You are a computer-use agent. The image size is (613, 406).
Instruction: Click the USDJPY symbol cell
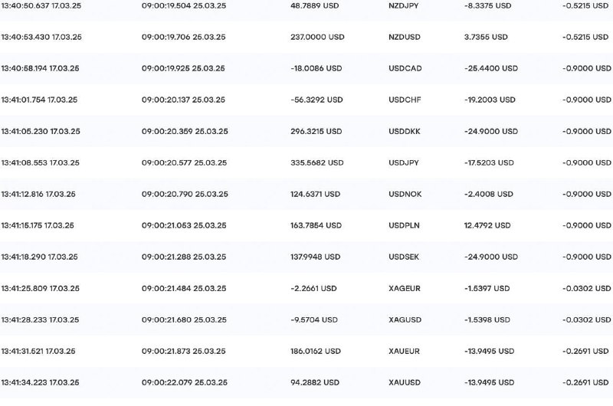(x=404, y=162)
